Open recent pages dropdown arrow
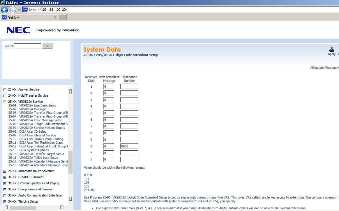Image resolution: width=339 pixels, height=211 pixels. 19,10
